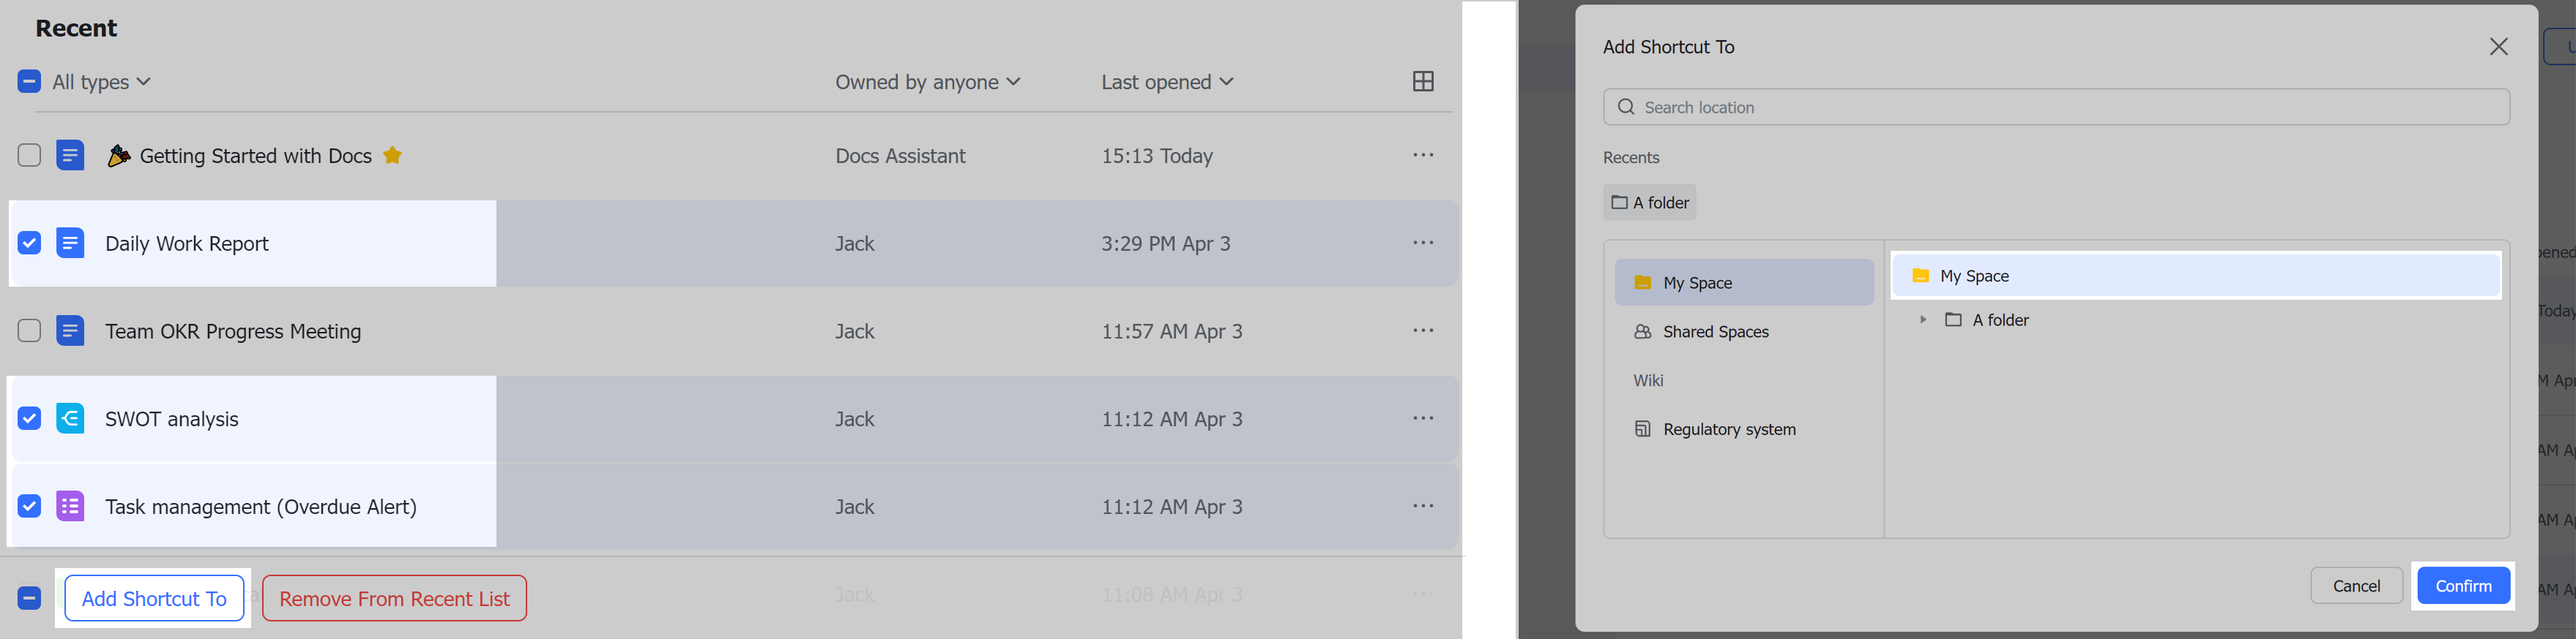Click the star favorite icon on Getting Started

point(392,155)
